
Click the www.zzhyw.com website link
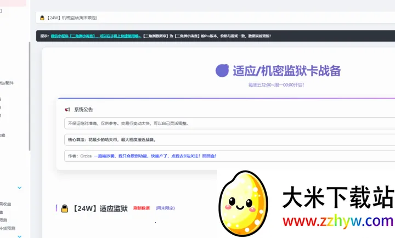pos(337,222)
